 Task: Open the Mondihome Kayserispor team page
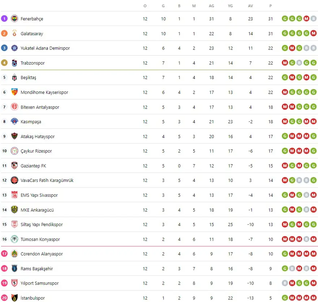pos(44,92)
